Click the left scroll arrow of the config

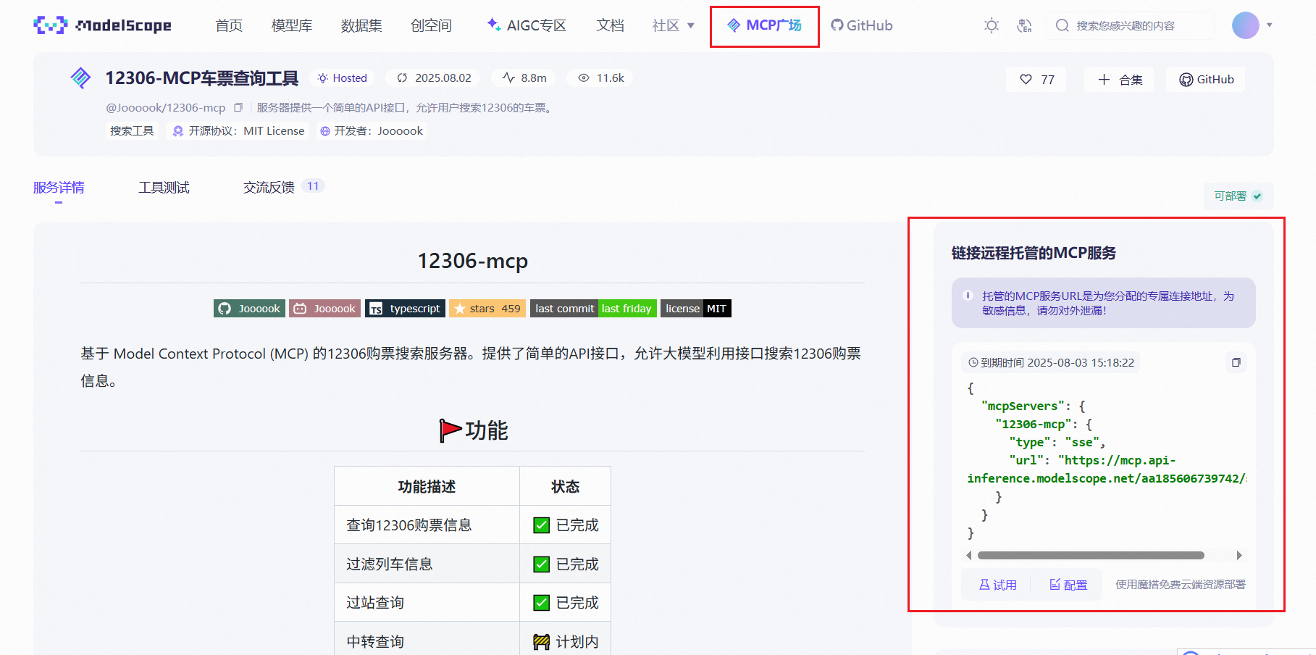pyautogui.click(x=968, y=556)
